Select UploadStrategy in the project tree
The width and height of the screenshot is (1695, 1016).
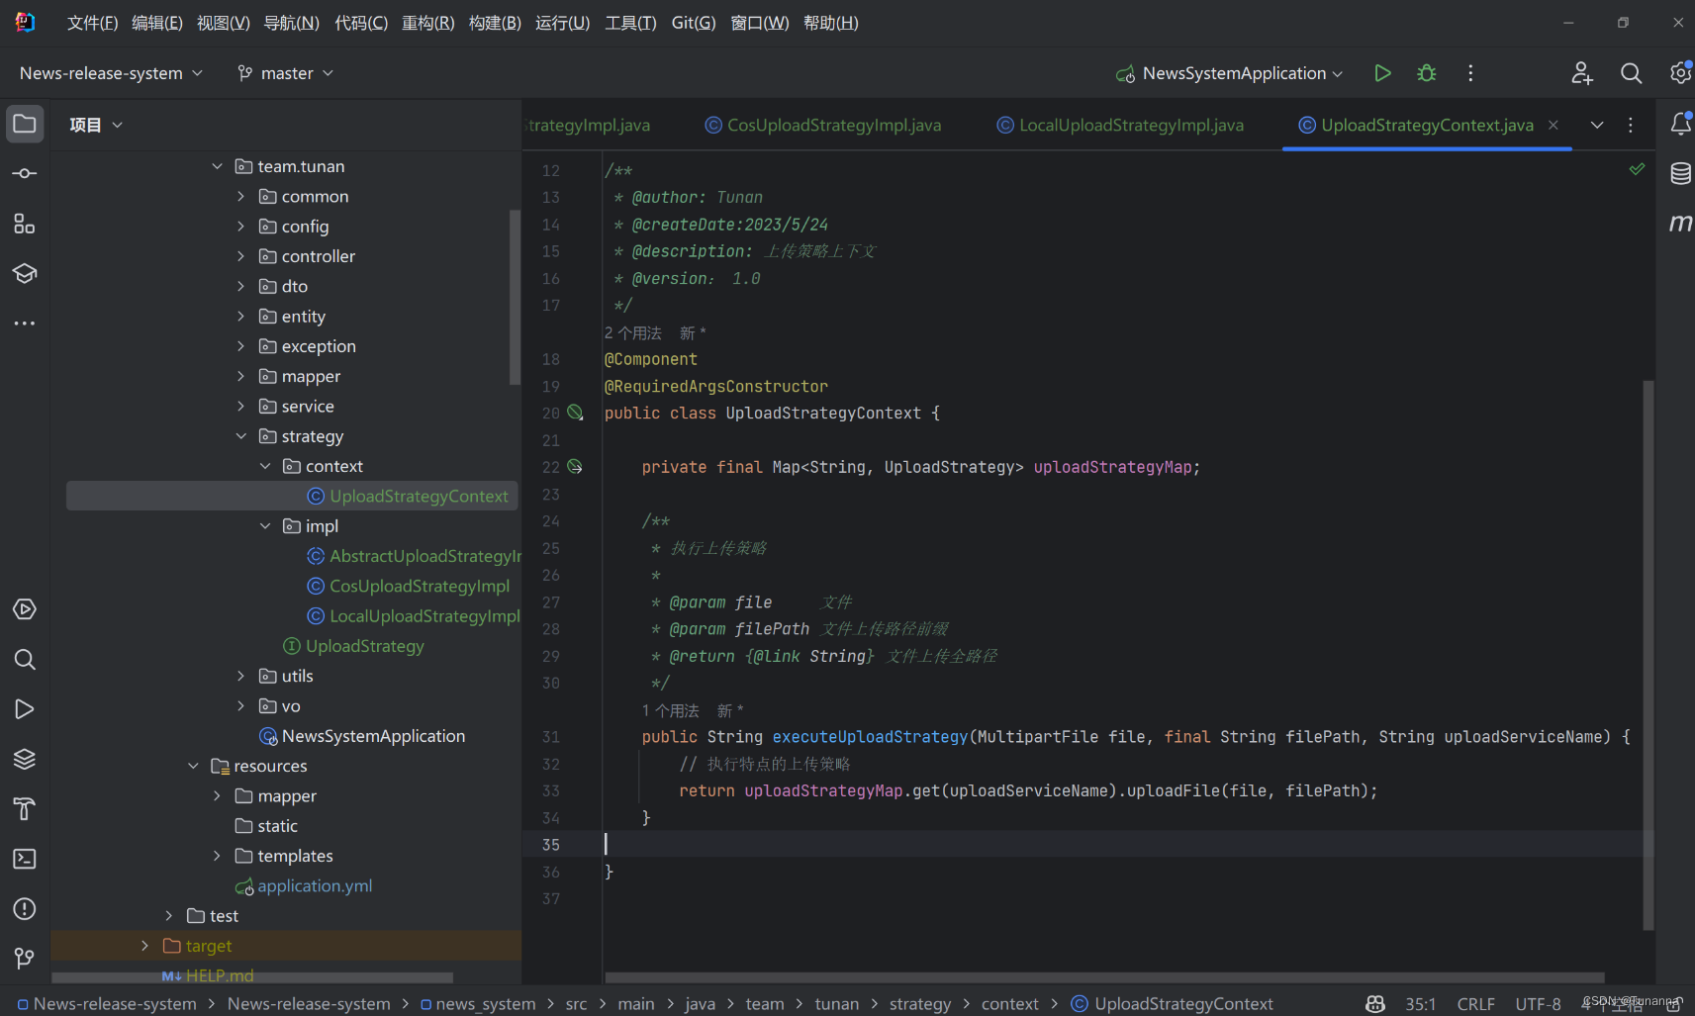[364, 646]
